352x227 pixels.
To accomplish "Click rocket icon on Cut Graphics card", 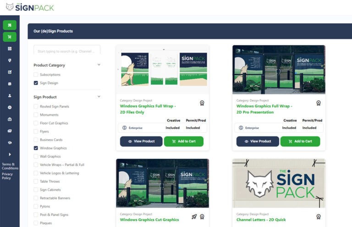I will tap(194, 216).
